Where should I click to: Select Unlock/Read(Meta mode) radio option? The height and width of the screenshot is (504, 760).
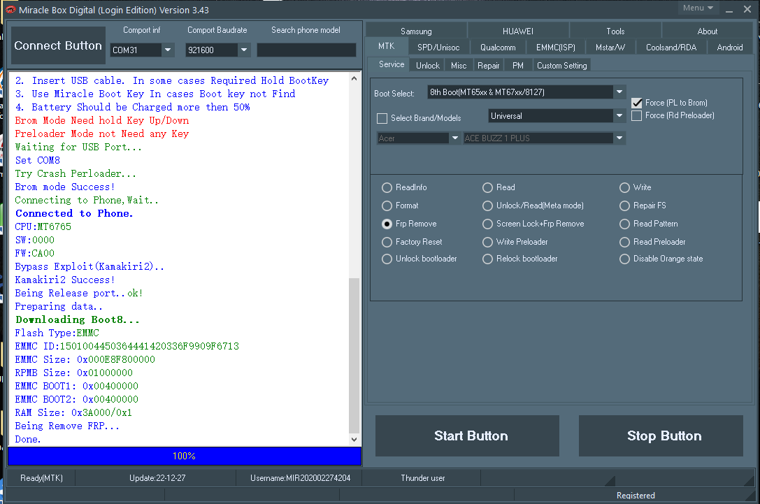click(x=487, y=206)
